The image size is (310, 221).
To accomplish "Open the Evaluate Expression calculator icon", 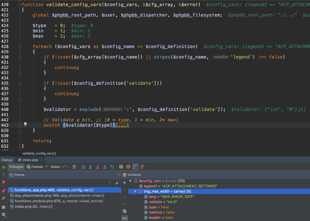I will point(121,167).
